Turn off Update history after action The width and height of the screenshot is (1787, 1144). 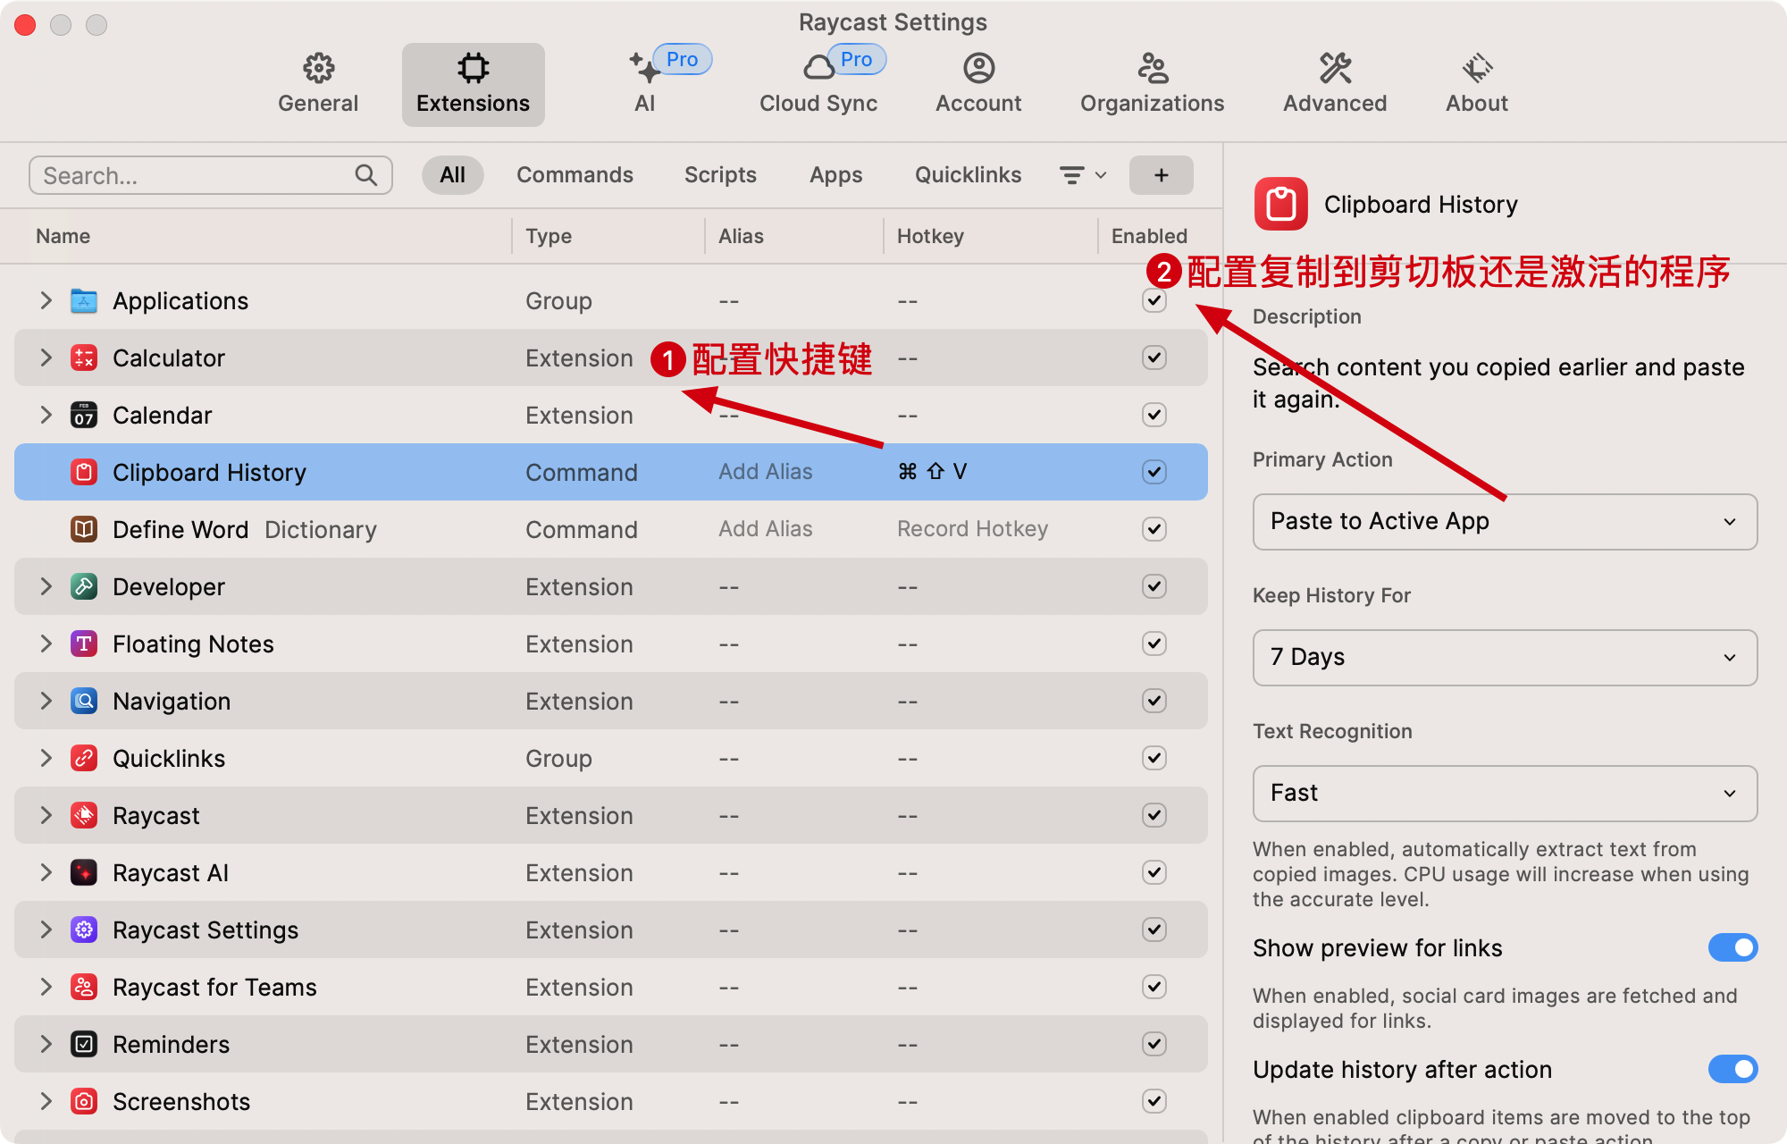tap(1732, 1069)
